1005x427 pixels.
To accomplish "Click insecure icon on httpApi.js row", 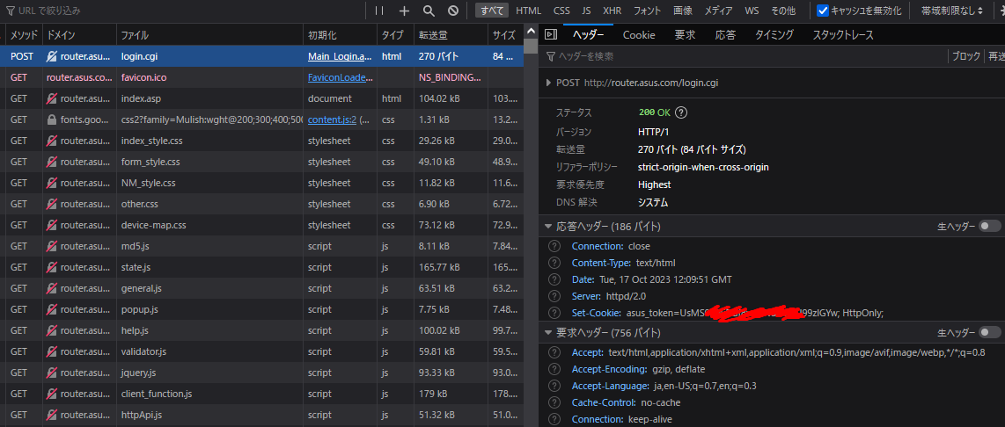I will [x=52, y=415].
